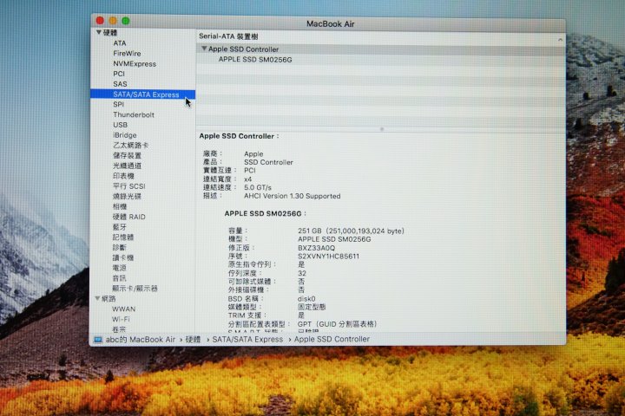
Task: Click SATA/SATA Express in the path bar
Action: click(x=247, y=340)
